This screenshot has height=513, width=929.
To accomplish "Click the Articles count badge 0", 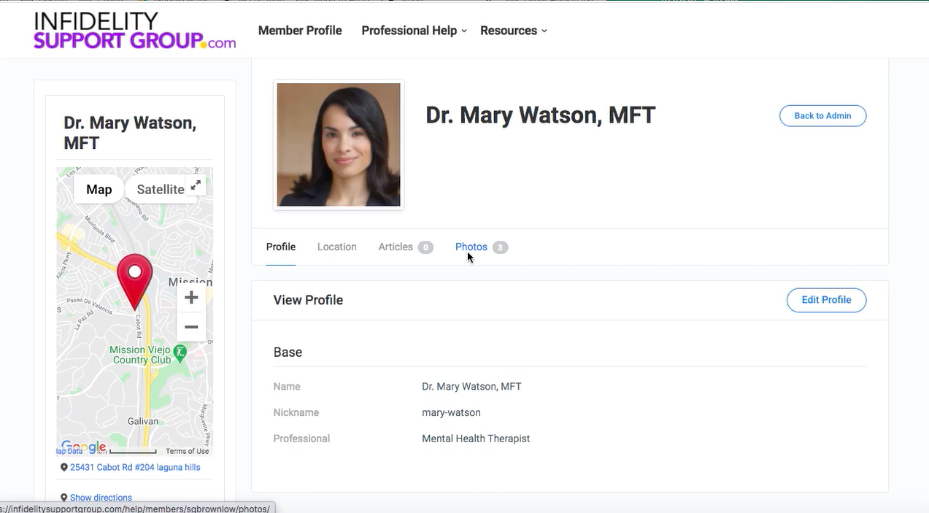I will pyautogui.click(x=425, y=248).
